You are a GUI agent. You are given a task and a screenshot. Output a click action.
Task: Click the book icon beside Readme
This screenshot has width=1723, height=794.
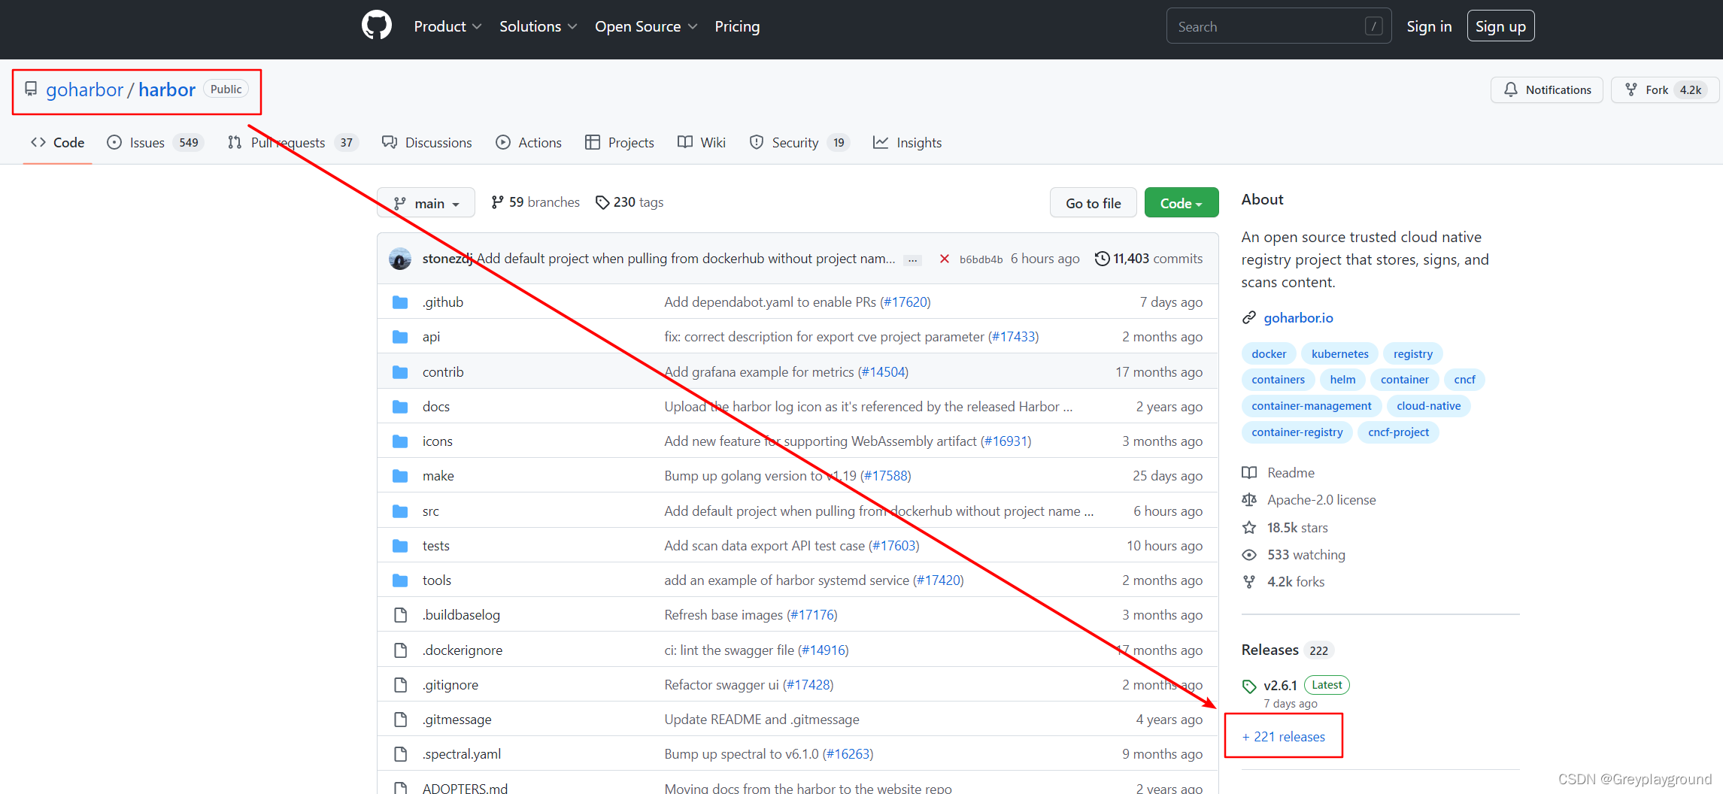click(x=1249, y=473)
